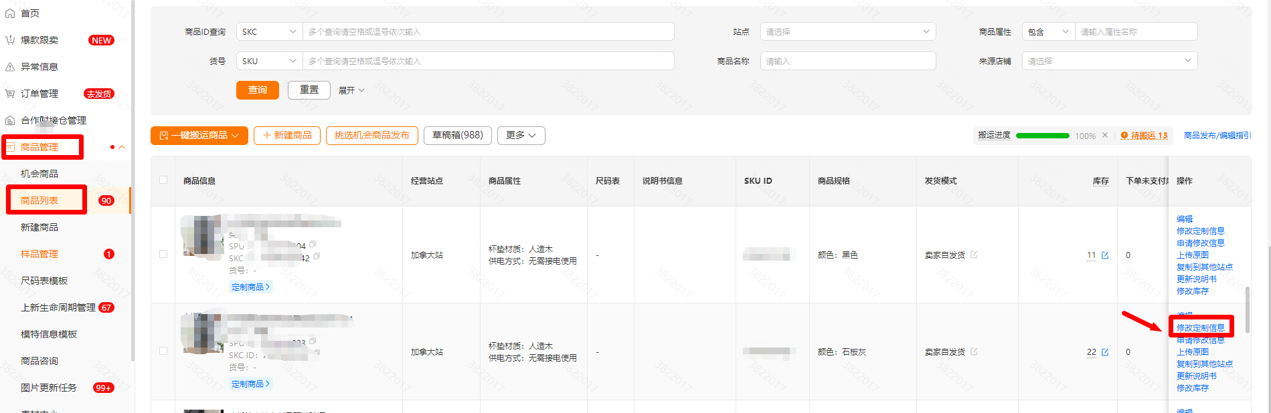This screenshot has width=1271, height=413.
Task: Copy the first product's SPU number
Action: click(x=313, y=245)
